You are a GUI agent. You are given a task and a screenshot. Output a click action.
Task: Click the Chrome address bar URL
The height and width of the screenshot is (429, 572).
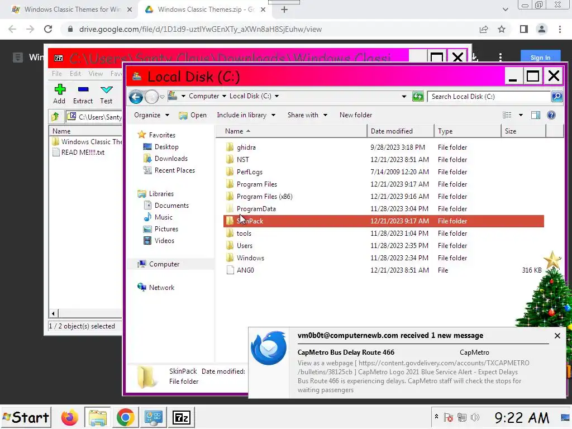[201, 29]
